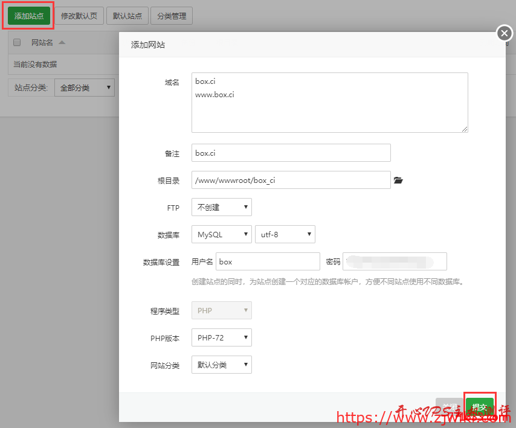Click the green 添加站点 button
The image size is (516, 428).
[x=28, y=16]
